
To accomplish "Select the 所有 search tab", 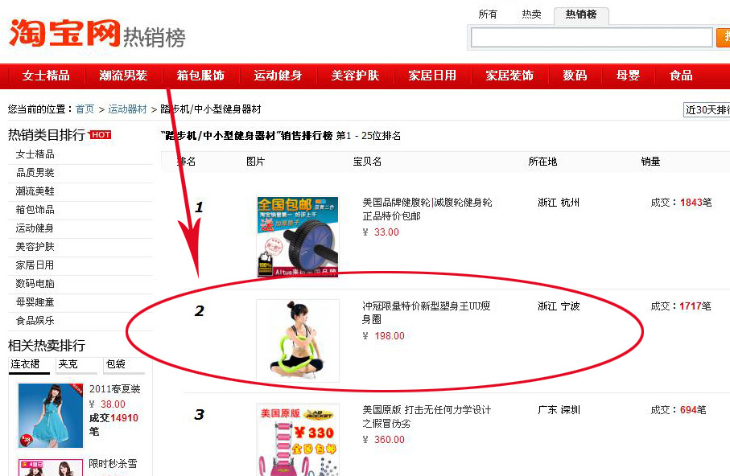I will coord(488,14).
